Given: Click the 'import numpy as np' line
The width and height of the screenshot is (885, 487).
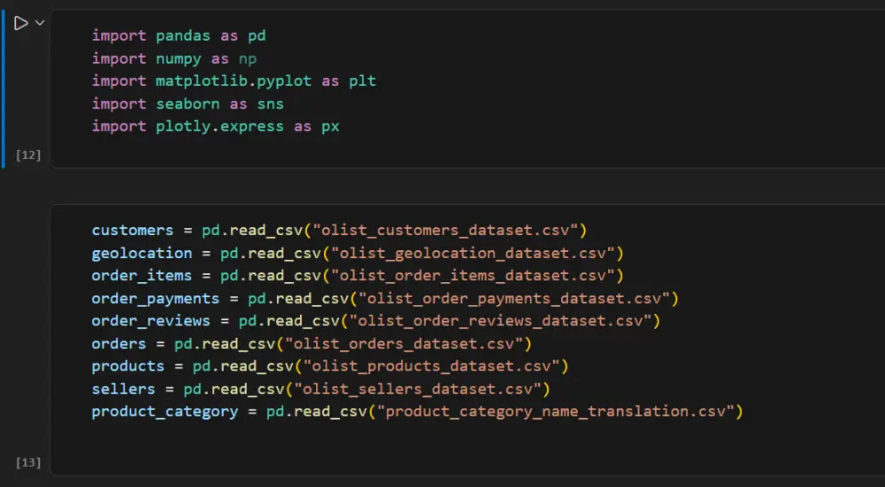Looking at the screenshot, I should point(173,58).
